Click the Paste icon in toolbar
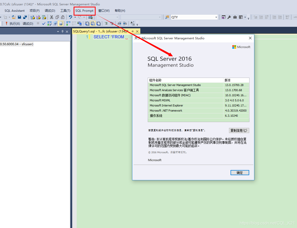The height and width of the screenshot is (228, 297). 63,17
